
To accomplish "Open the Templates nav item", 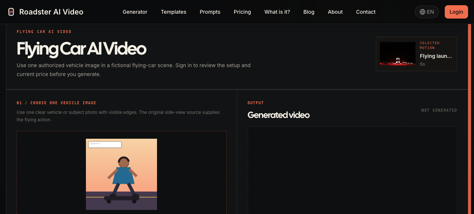I will (x=173, y=12).
